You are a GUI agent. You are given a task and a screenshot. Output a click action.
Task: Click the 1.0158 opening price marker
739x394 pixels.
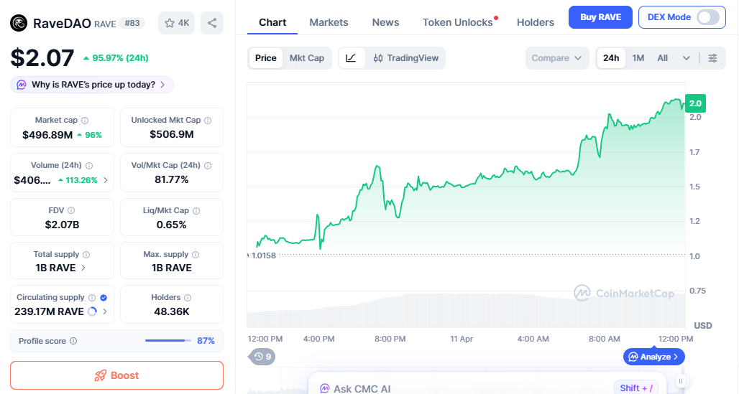(263, 255)
